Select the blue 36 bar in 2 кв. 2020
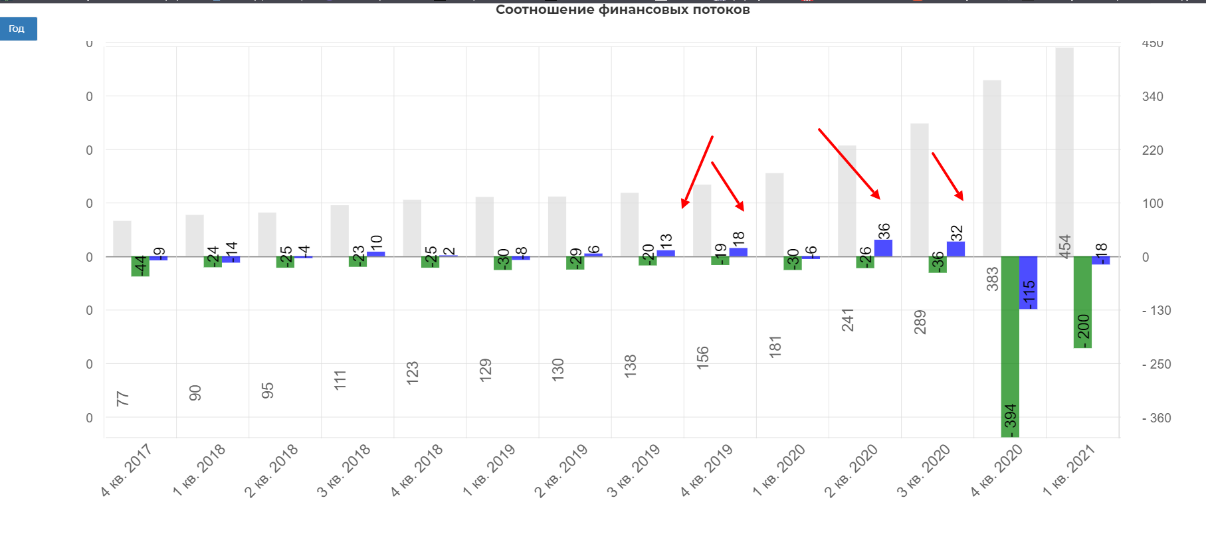1206x534 pixels. click(x=883, y=248)
